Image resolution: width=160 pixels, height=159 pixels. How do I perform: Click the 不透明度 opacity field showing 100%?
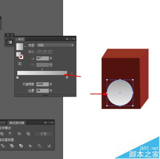[43, 84]
